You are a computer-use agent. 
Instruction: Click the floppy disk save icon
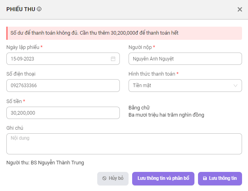205,178
